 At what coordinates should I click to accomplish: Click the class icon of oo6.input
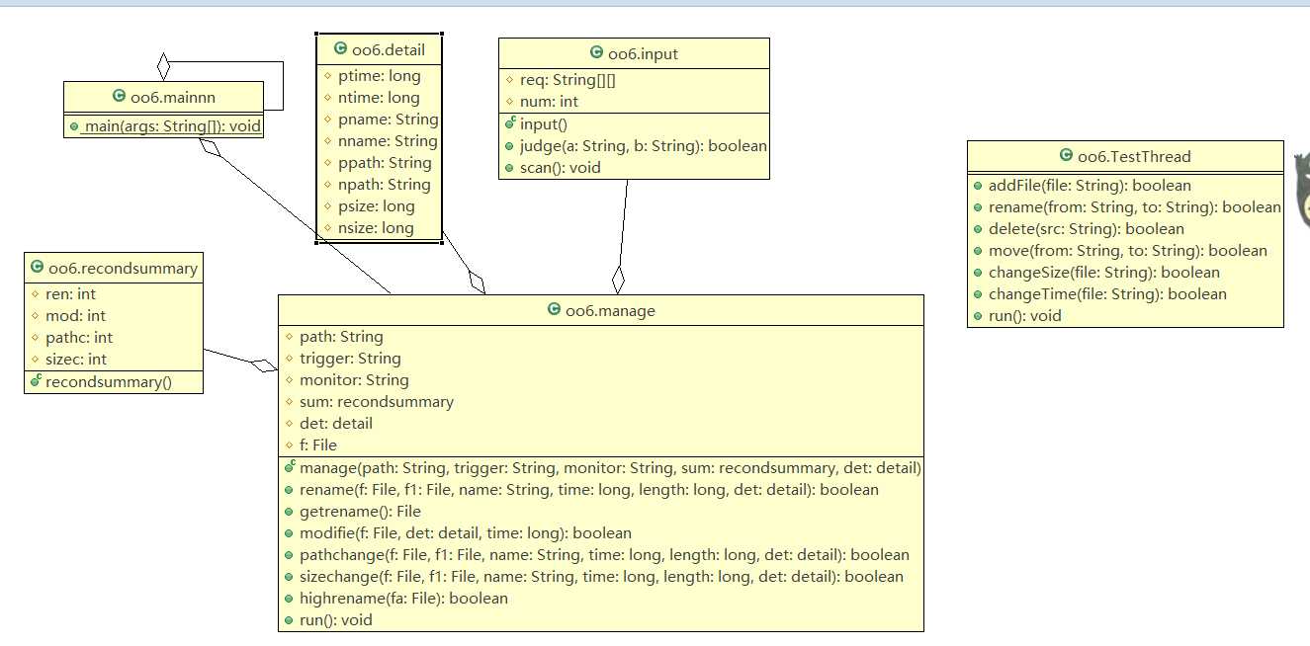(x=596, y=53)
